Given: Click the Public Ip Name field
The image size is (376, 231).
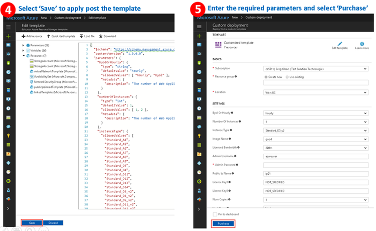Looking at the screenshot, I should click(316, 174).
